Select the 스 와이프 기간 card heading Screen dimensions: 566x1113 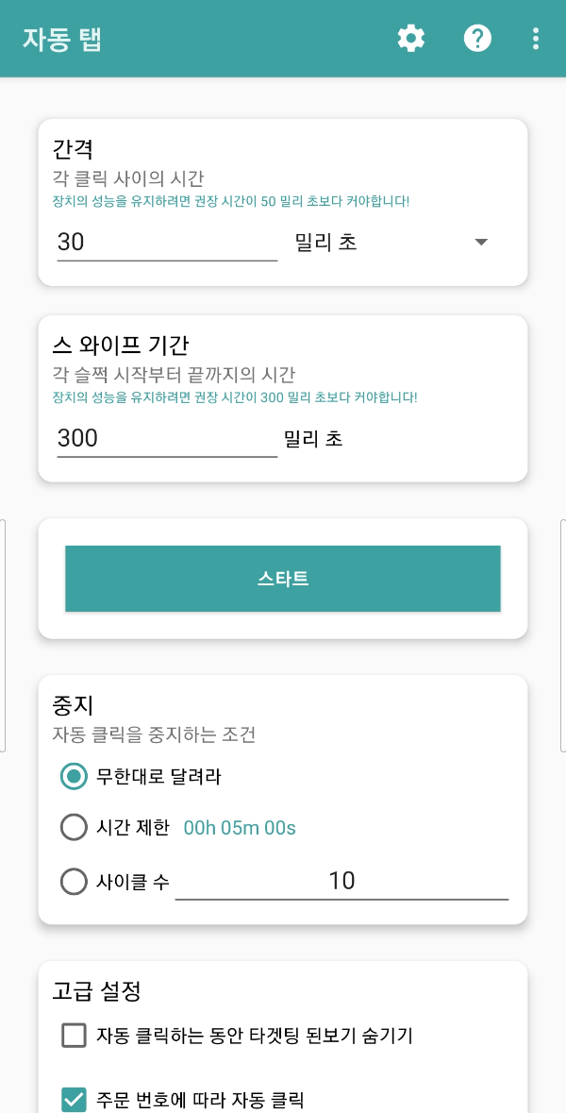pyautogui.click(x=118, y=346)
